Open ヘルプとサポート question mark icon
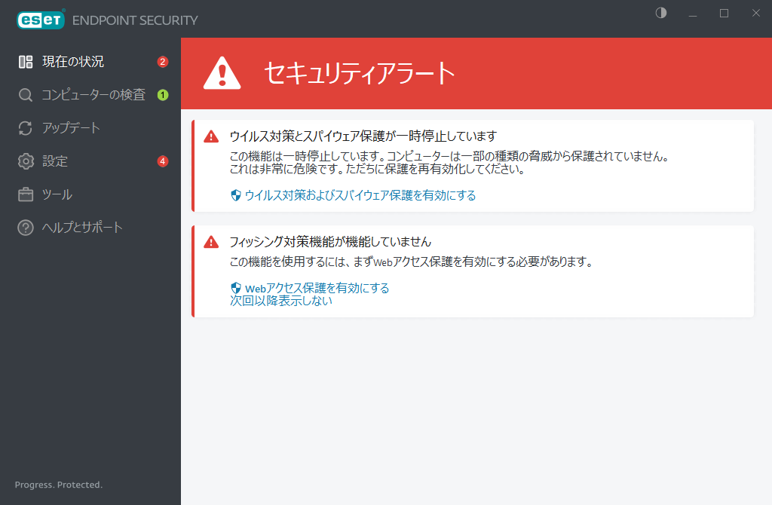772x505 pixels. [x=25, y=227]
